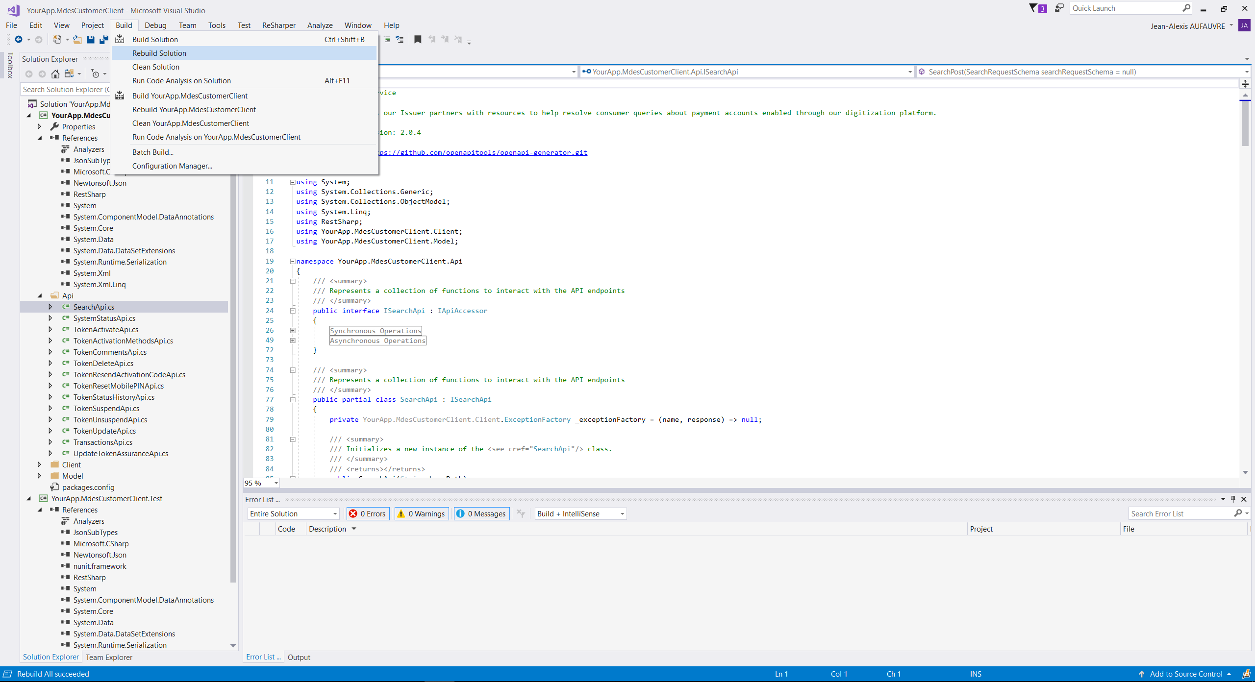This screenshot has height=682, width=1255.
Task: Toggle the 0 Messages filter button
Action: tap(481, 513)
